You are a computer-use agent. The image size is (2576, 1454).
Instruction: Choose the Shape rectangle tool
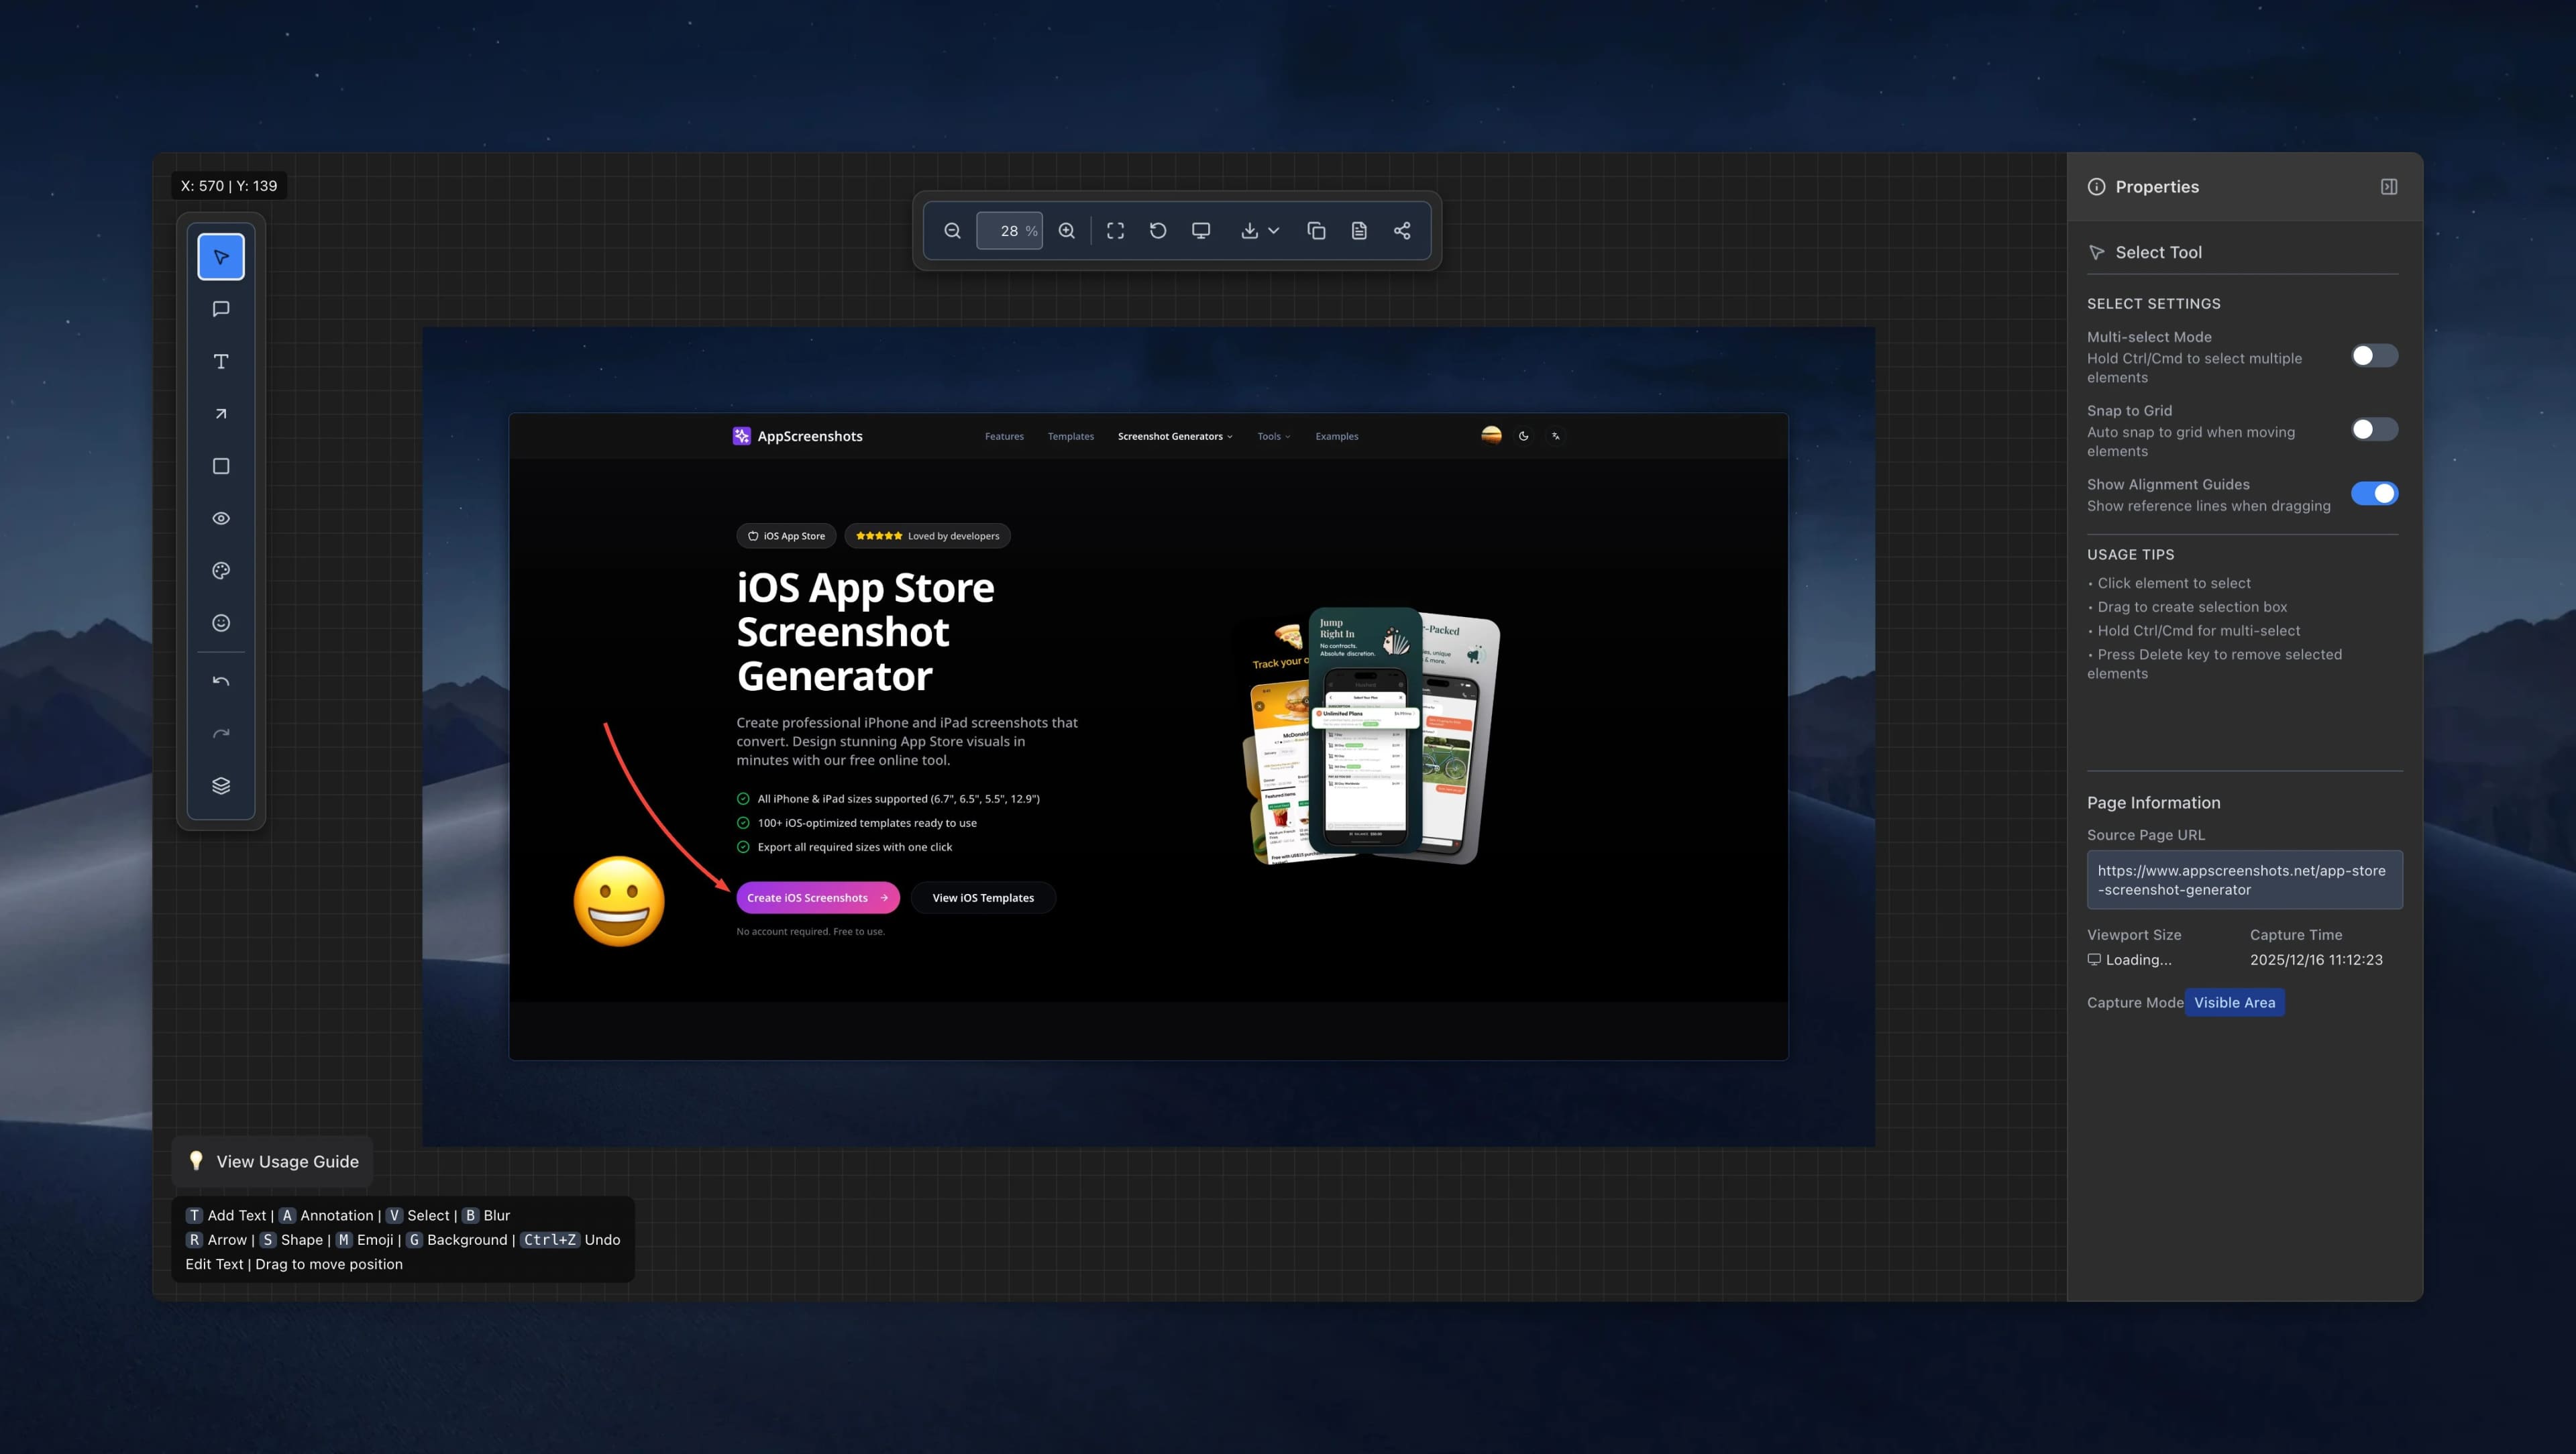(221, 466)
